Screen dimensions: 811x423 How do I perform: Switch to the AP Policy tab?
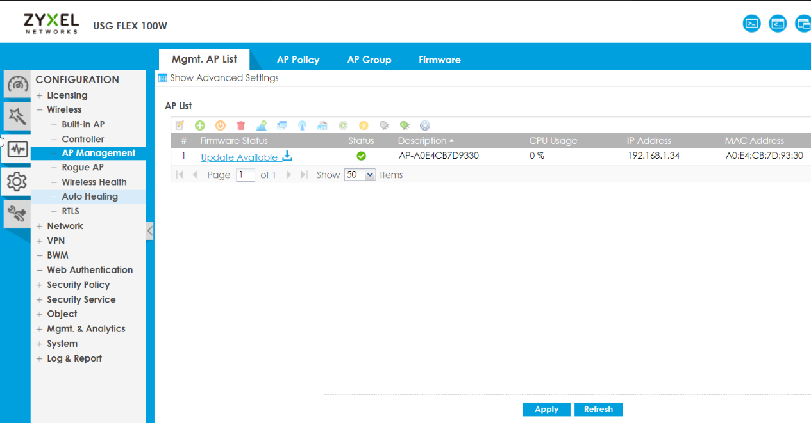[x=297, y=60]
